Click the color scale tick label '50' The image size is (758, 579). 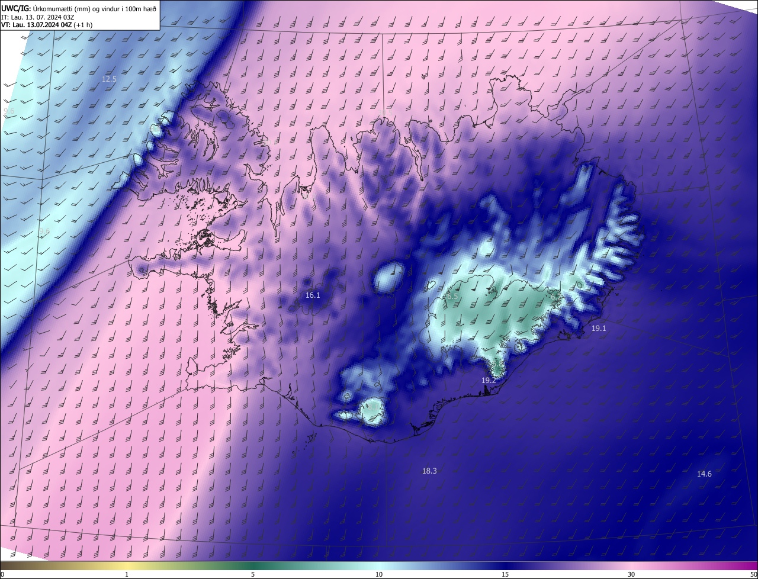pyautogui.click(x=753, y=575)
